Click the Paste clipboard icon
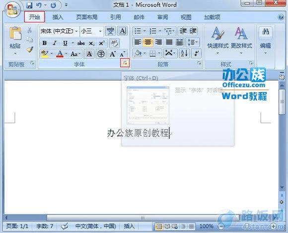This screenshot has width=288, height=233. click(15, 33)
